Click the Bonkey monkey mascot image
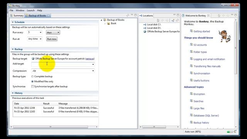The height and width of the screenshot is (139, 247). pyautogui.click(x=225, y=36)
